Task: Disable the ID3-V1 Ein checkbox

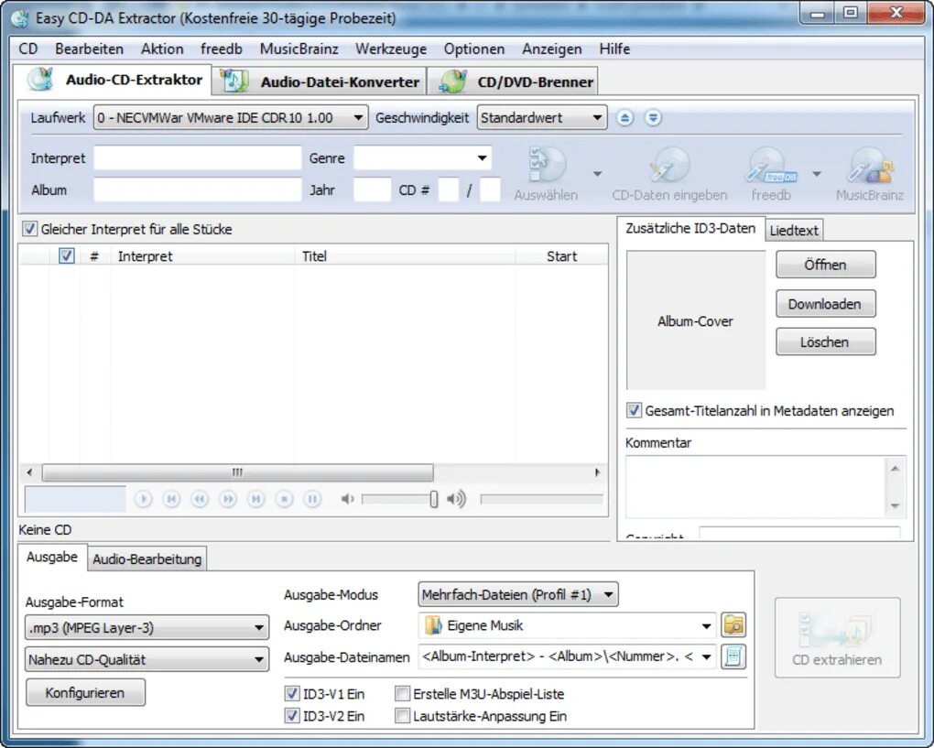Action: tap(292, 694)
